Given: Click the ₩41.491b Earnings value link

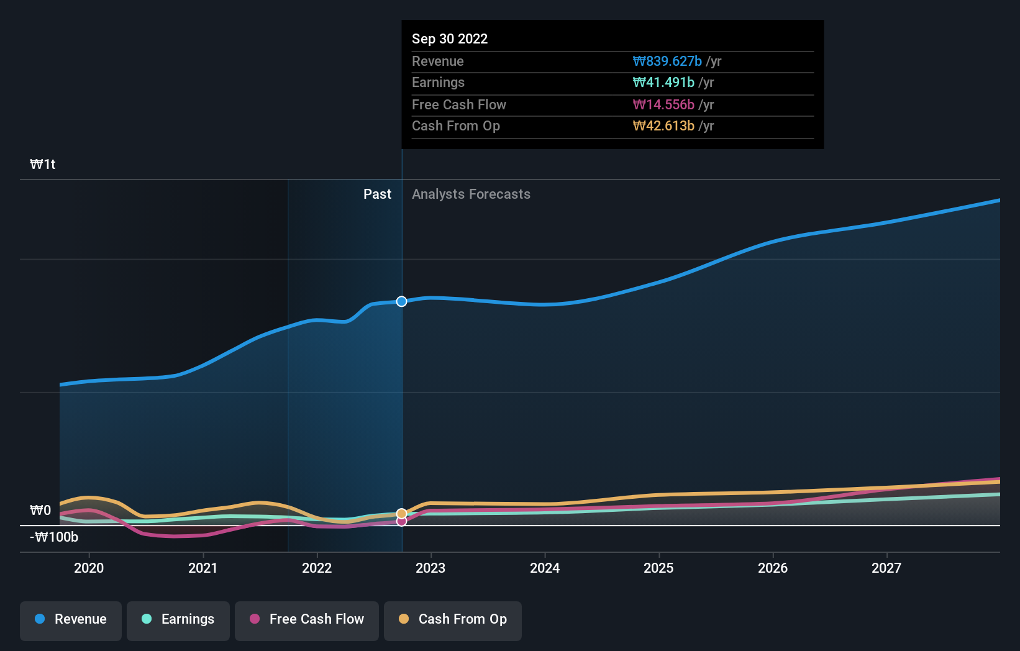Looking at the screenshot, I should 664,82.
